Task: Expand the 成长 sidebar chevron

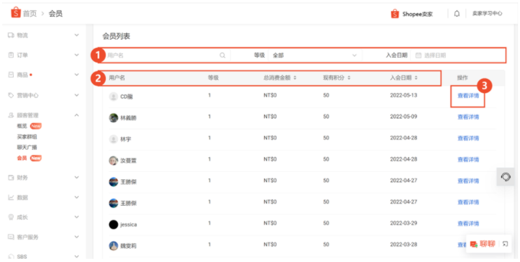Action: tap(77, 217)
